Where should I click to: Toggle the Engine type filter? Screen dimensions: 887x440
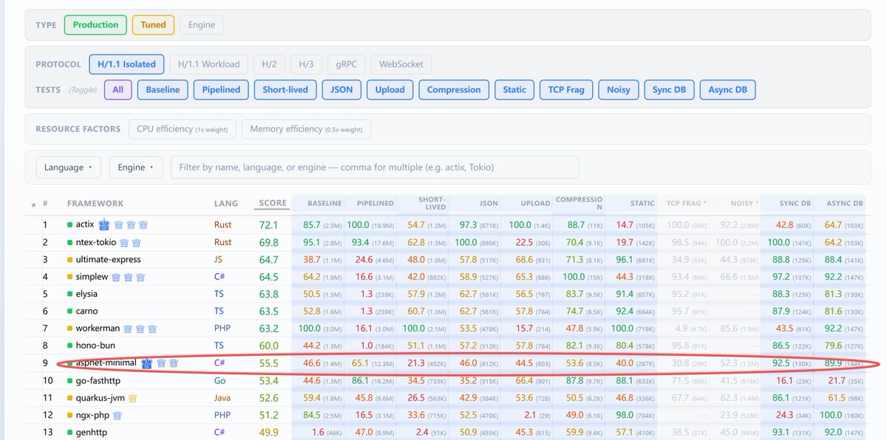[x=201, y=24]
